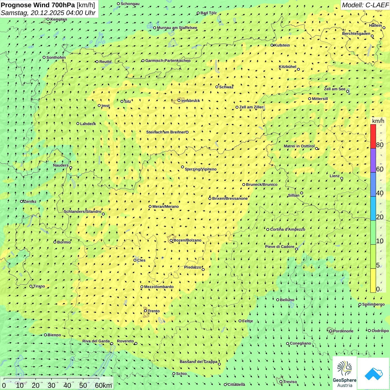Click the Lienz city marker

342,178
